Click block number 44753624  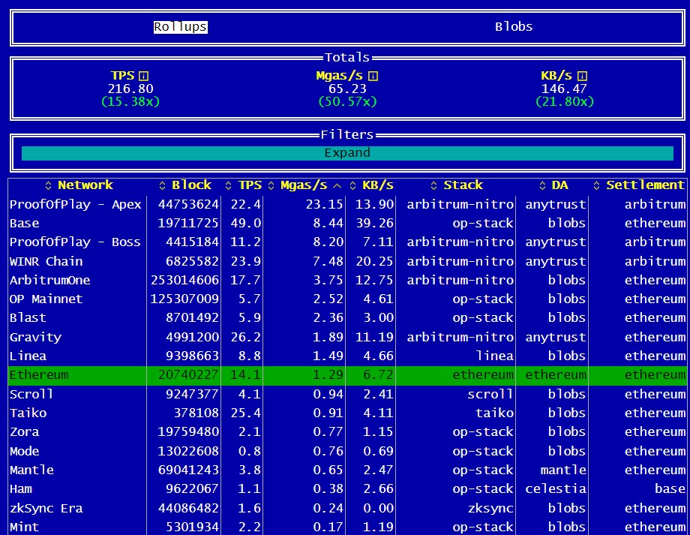click(x=188, y=204)
